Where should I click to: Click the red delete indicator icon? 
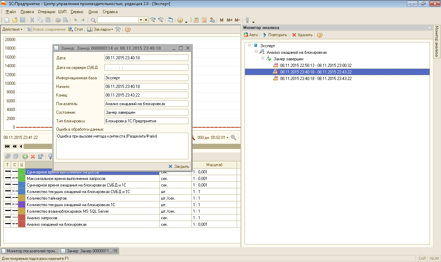pos(33,157)
